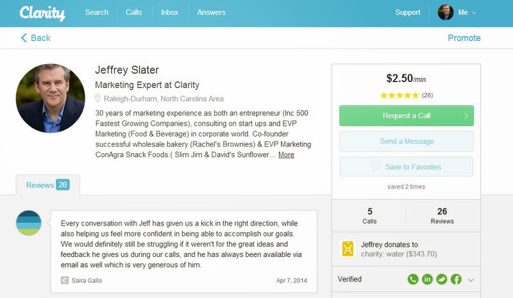The height and width of the screenshot is (298, 513).
Task: Click the Promote link
Action: [x=464, y=38]
